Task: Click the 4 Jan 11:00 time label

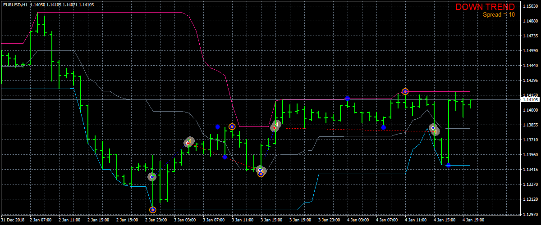Action: pos(416,221)
